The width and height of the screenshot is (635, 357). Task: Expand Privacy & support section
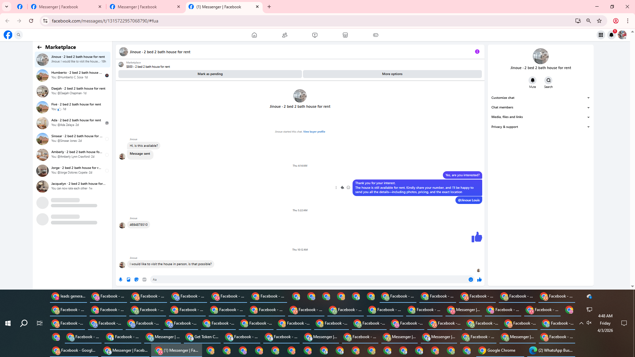tap(540, 127)
